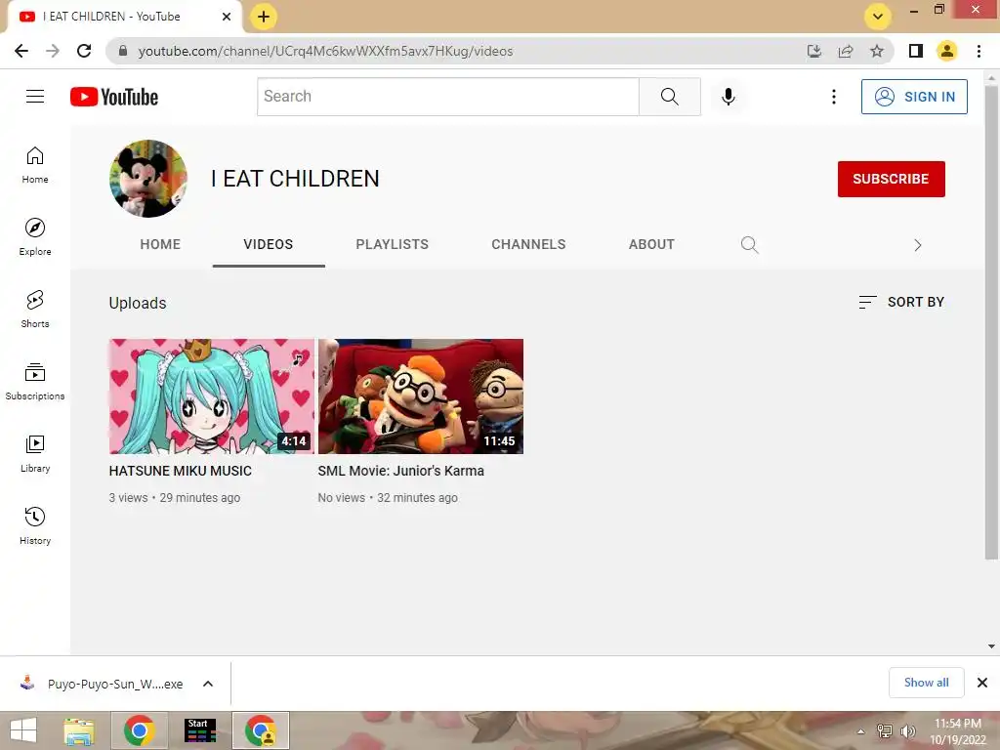Open Subscriptions in sidebar
This screenshot has height=750, width=1000.
[35, 382]
